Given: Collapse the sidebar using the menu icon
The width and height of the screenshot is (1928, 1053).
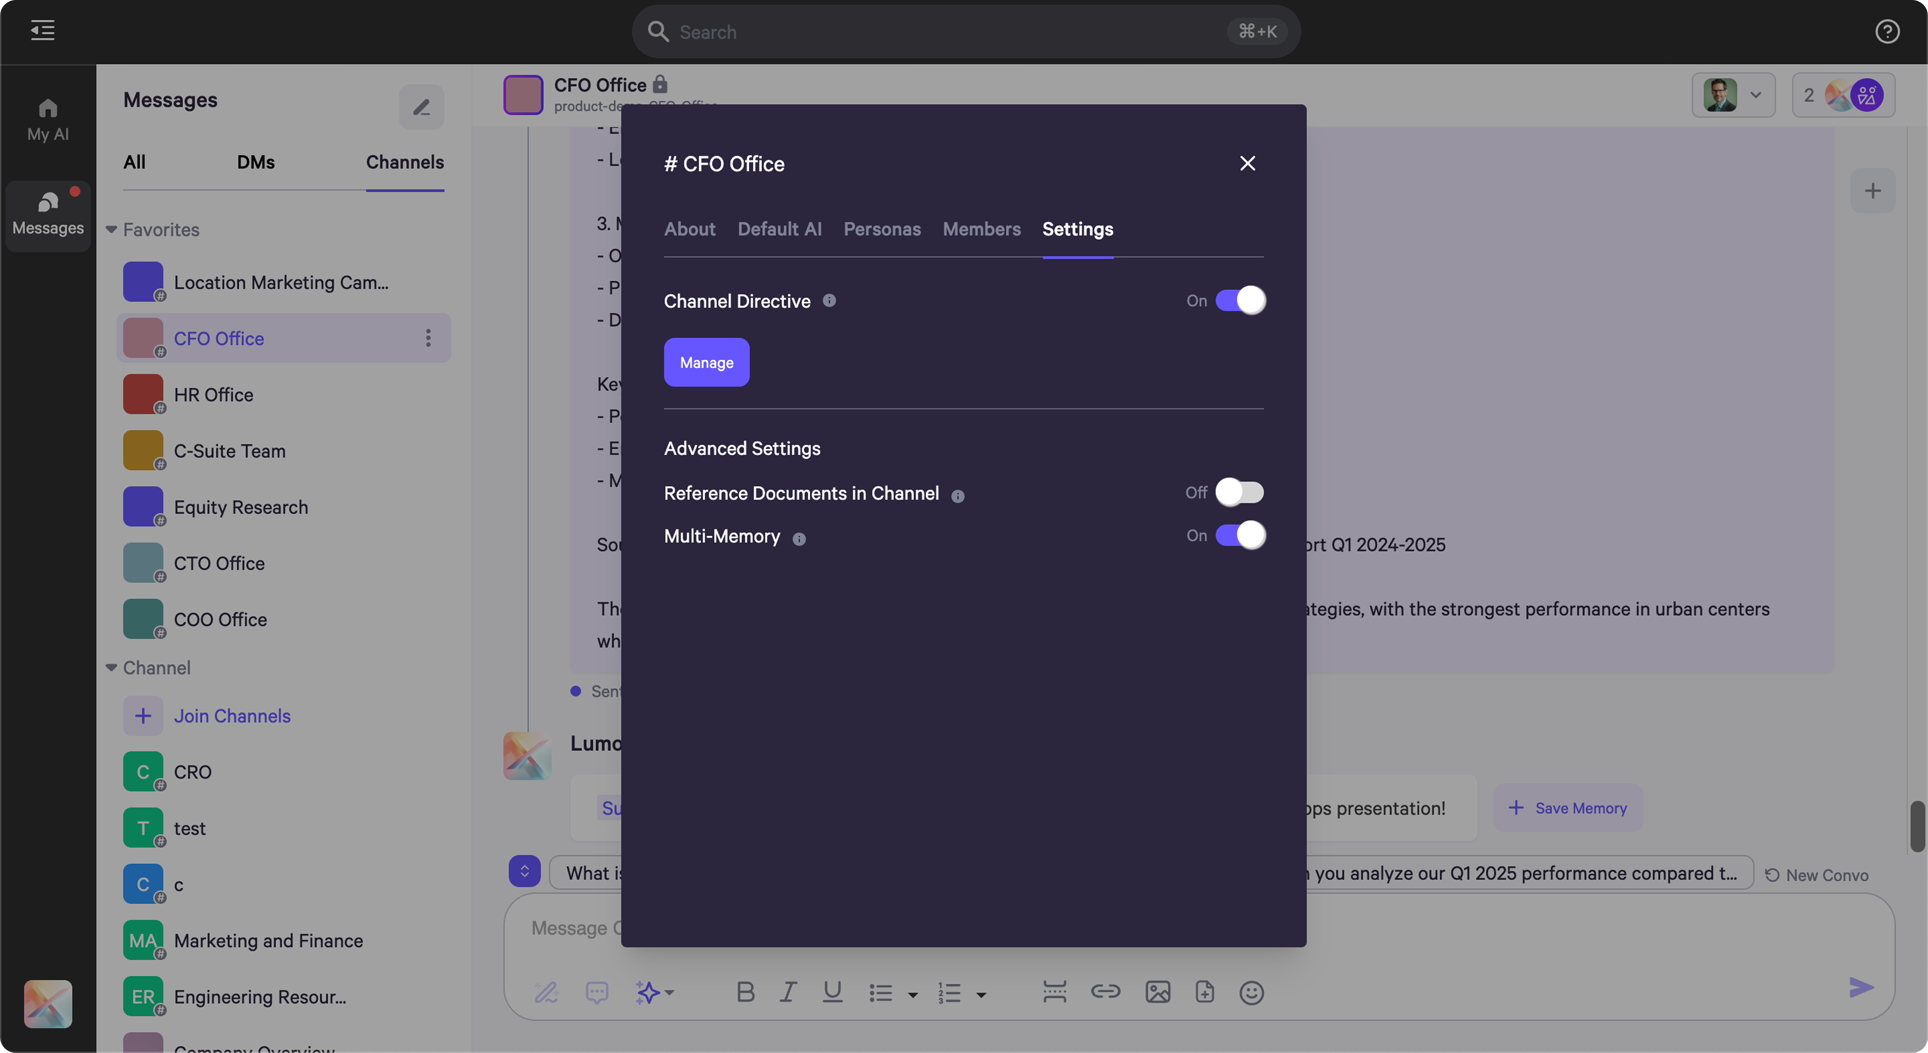Looking at the screenshot, I should tap(43, 31).
